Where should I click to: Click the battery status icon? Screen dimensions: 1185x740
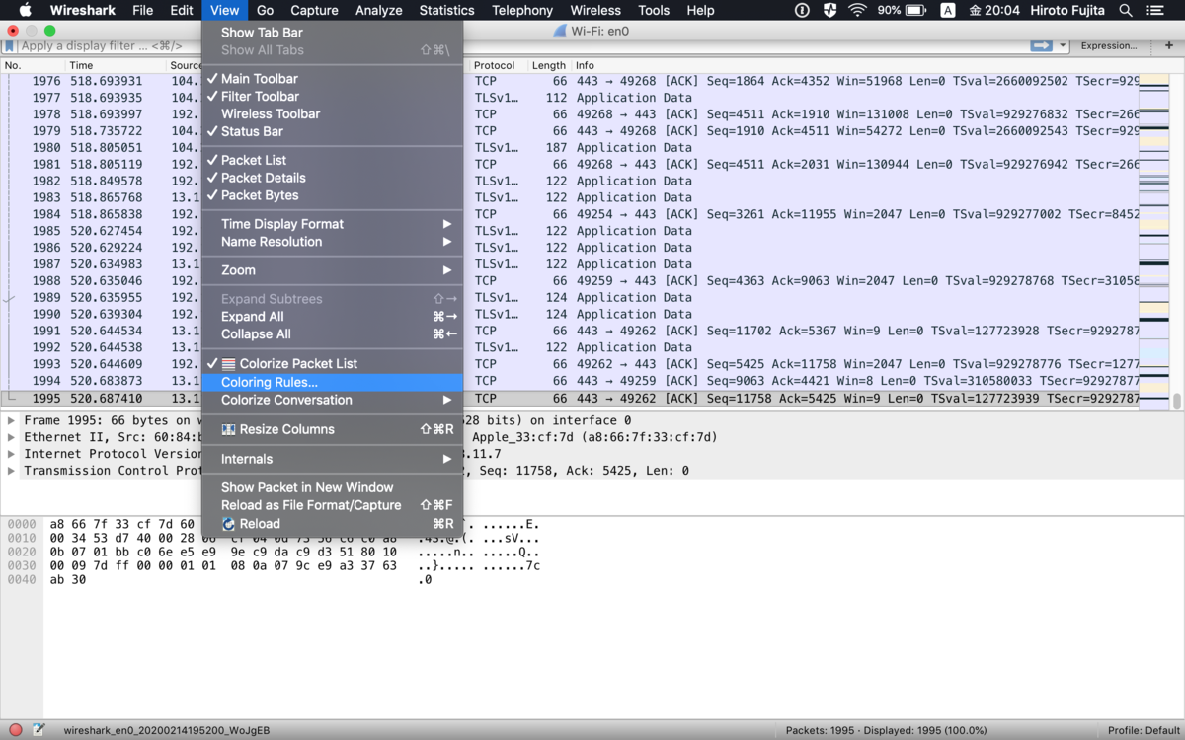coord(918,10)
